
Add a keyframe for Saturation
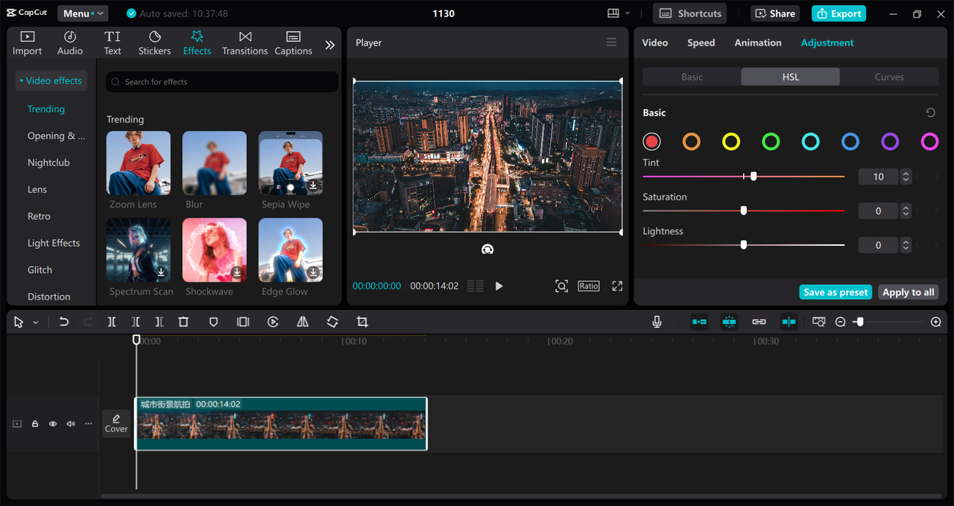point(928,211)
